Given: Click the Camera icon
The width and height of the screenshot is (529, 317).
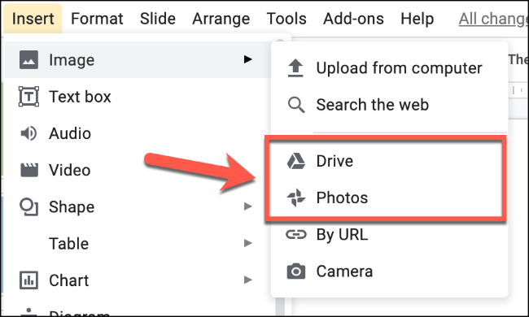Looking at the screenshot, I should [x=296, y=271].
